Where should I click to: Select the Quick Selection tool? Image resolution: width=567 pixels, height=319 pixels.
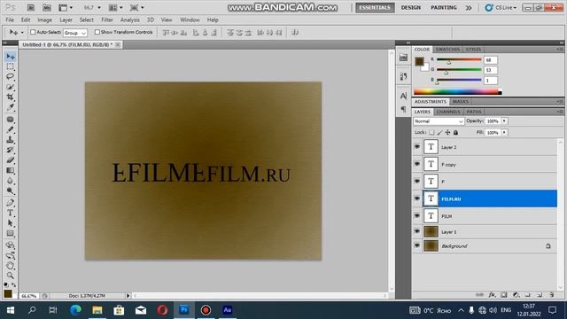tap(10, 87)
